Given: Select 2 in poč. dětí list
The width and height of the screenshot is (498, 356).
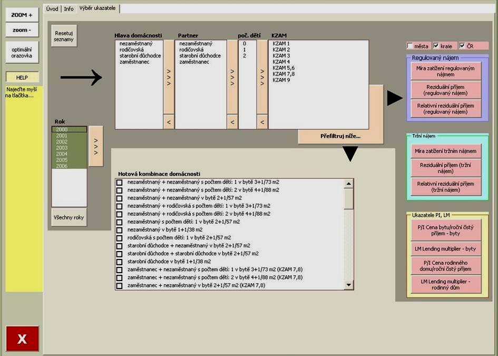Looking at the screenshot, I should [247, 55].
